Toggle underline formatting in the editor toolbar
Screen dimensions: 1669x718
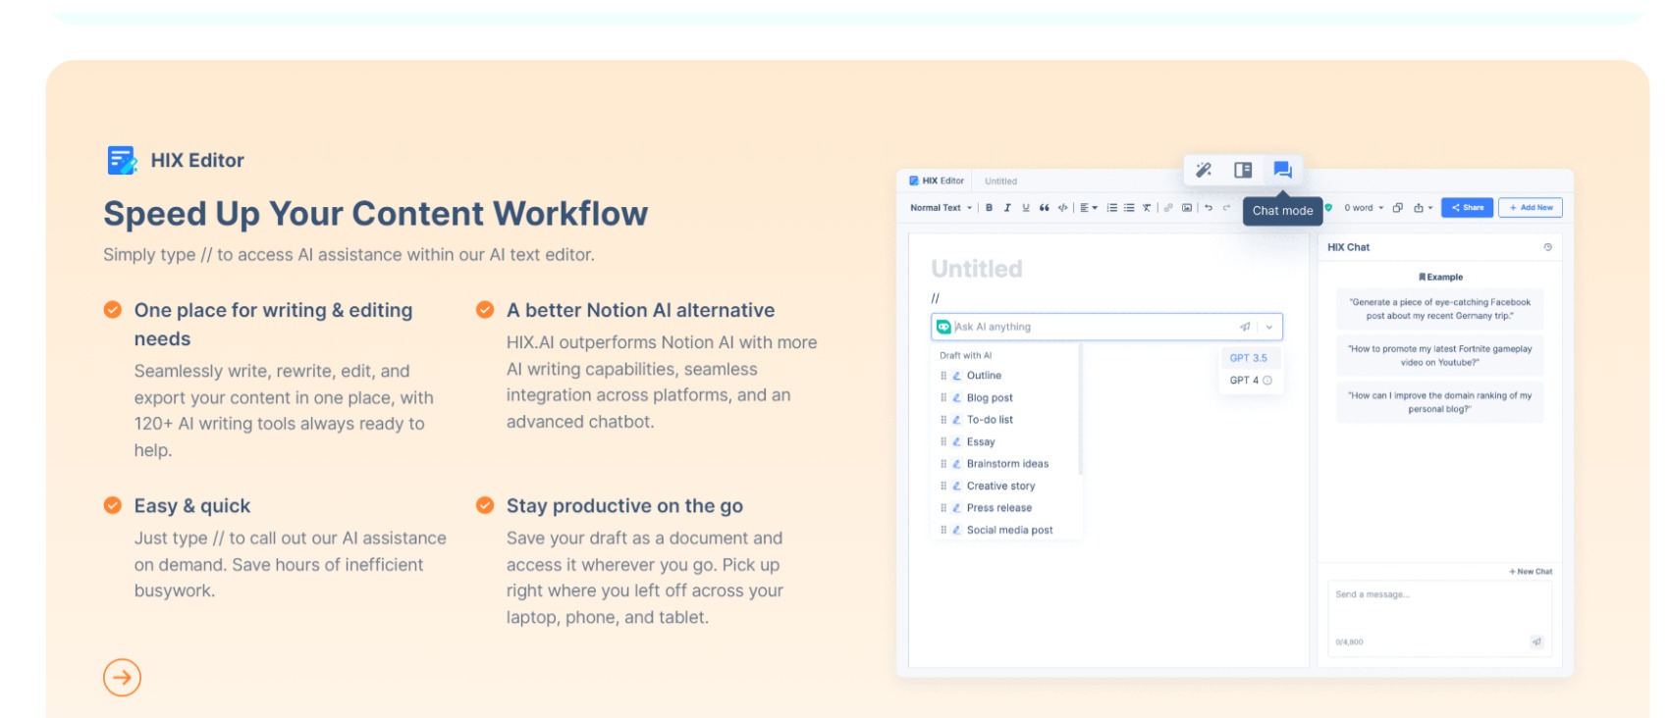coord(1026,208)
